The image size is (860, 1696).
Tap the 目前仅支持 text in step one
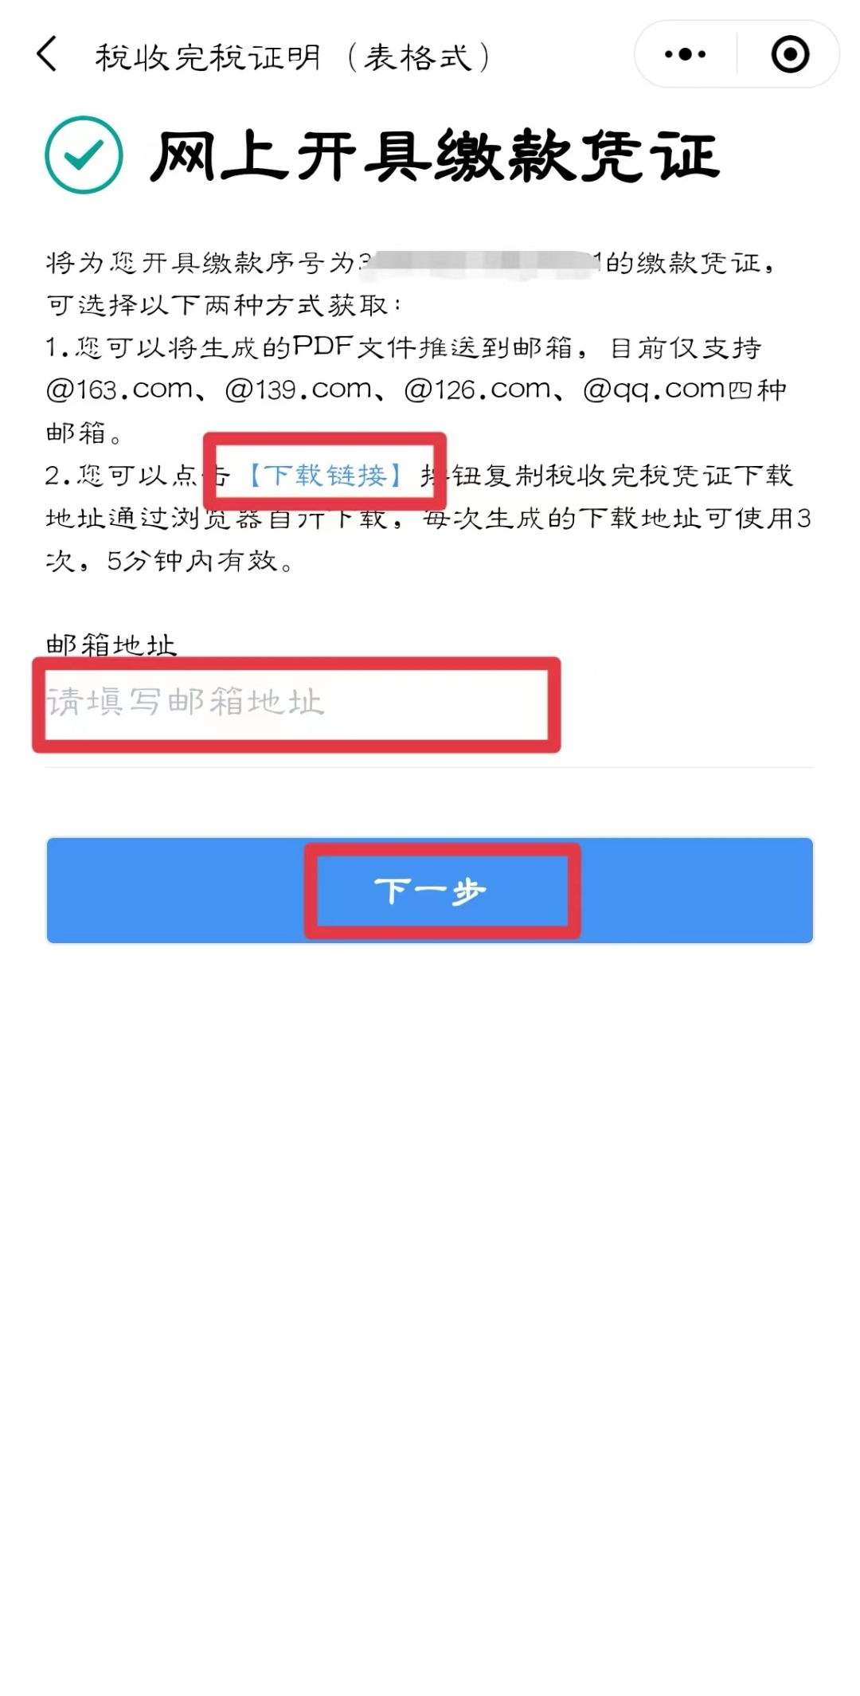(x=686, y=347)
